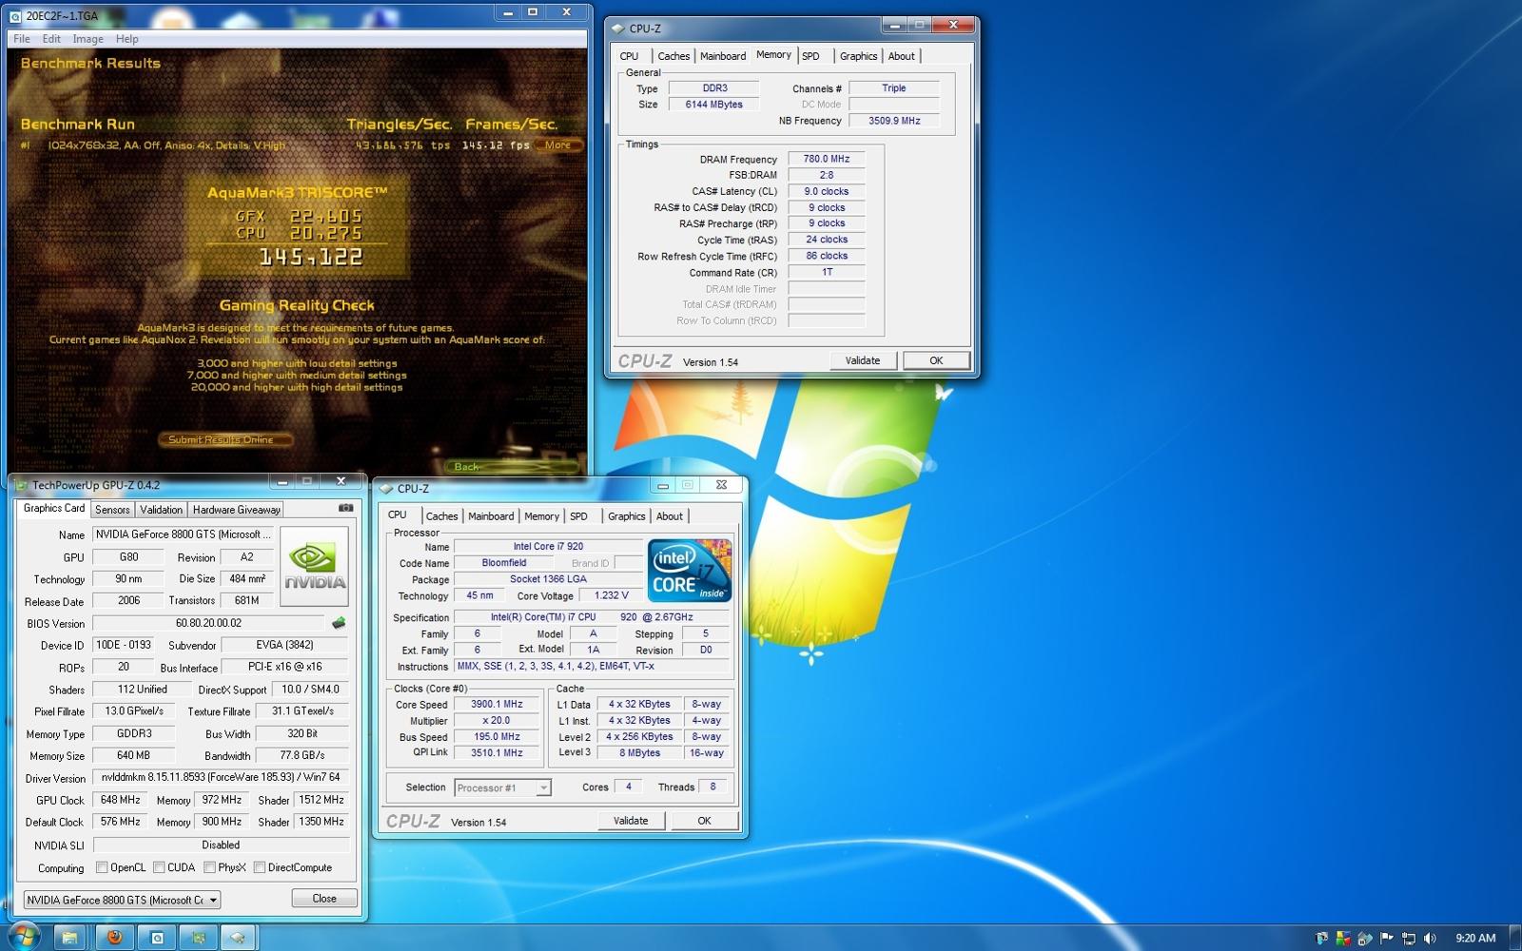Open Firefox from the taskbar
Viewport: 1522px width, 951px height.
point(114,938)
